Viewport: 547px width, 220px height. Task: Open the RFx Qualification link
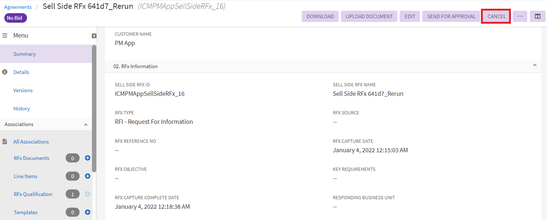[33, 194]
